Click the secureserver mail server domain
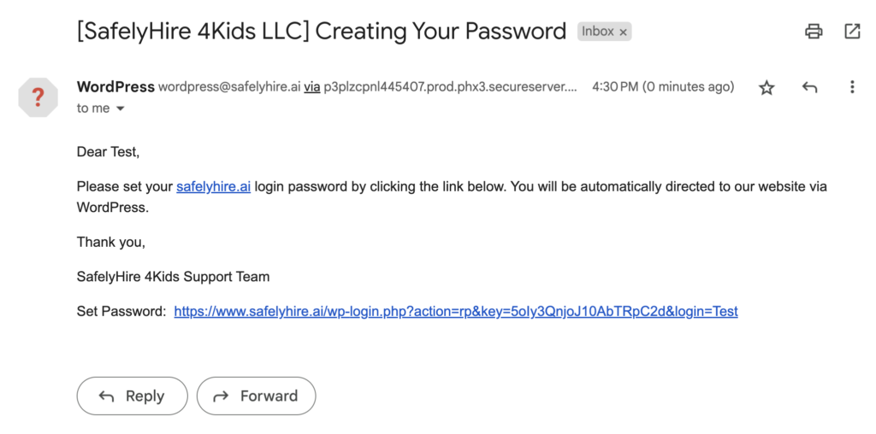This screenshot has height=434, width=876. click(450, 87)
